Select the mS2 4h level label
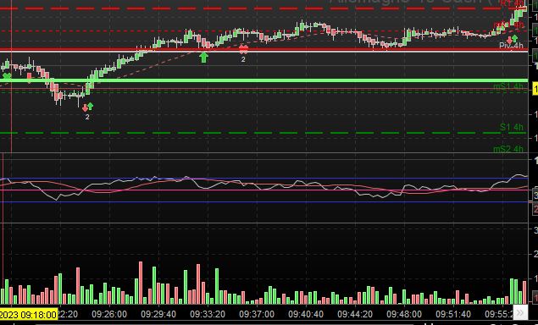The height and width of the screenshot is (325, 538). [x=508, y=149]
